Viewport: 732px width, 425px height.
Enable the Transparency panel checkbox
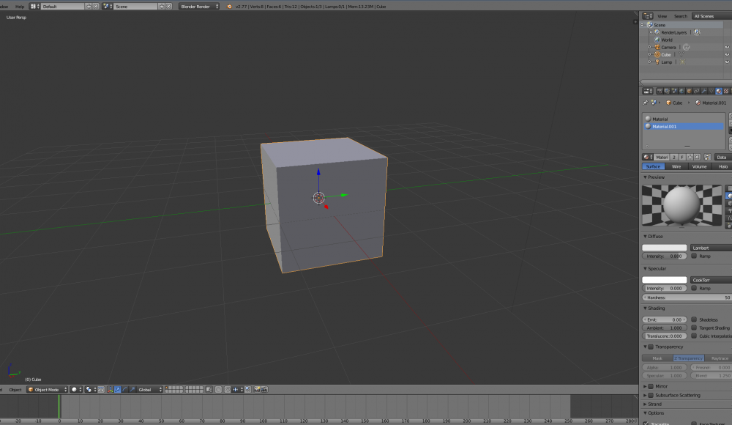651,347
